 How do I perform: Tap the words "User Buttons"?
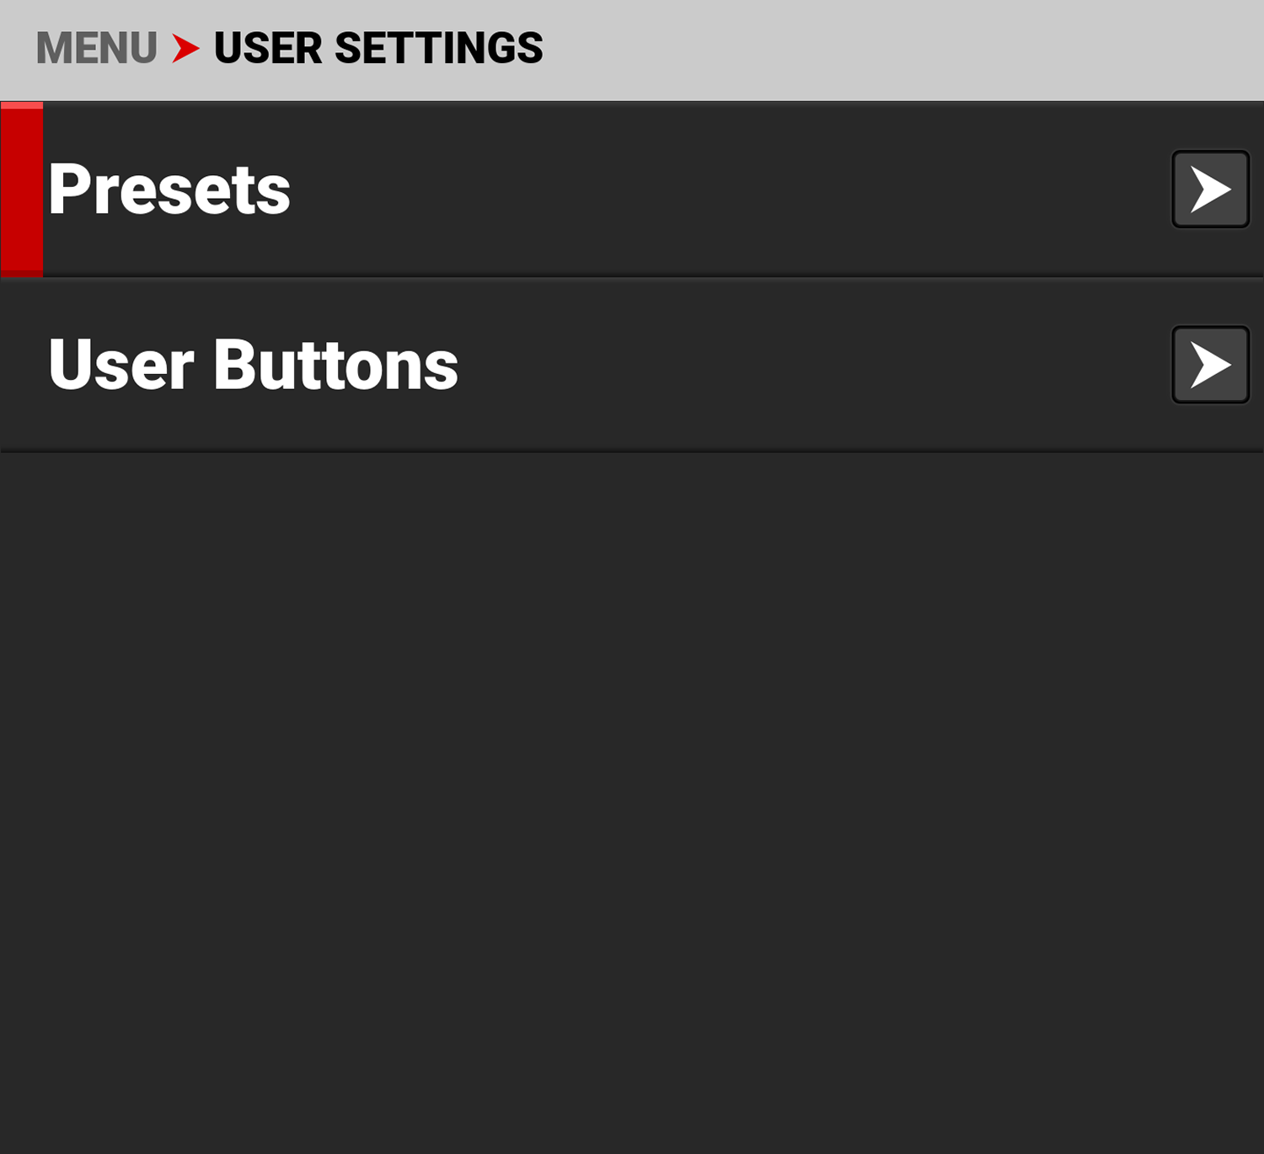(x=253, y=365)
